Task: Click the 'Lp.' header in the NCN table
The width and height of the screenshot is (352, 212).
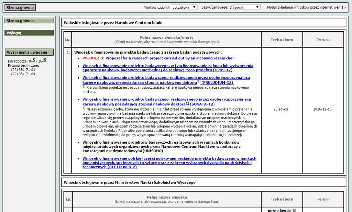Action: (x=68, y=40)
